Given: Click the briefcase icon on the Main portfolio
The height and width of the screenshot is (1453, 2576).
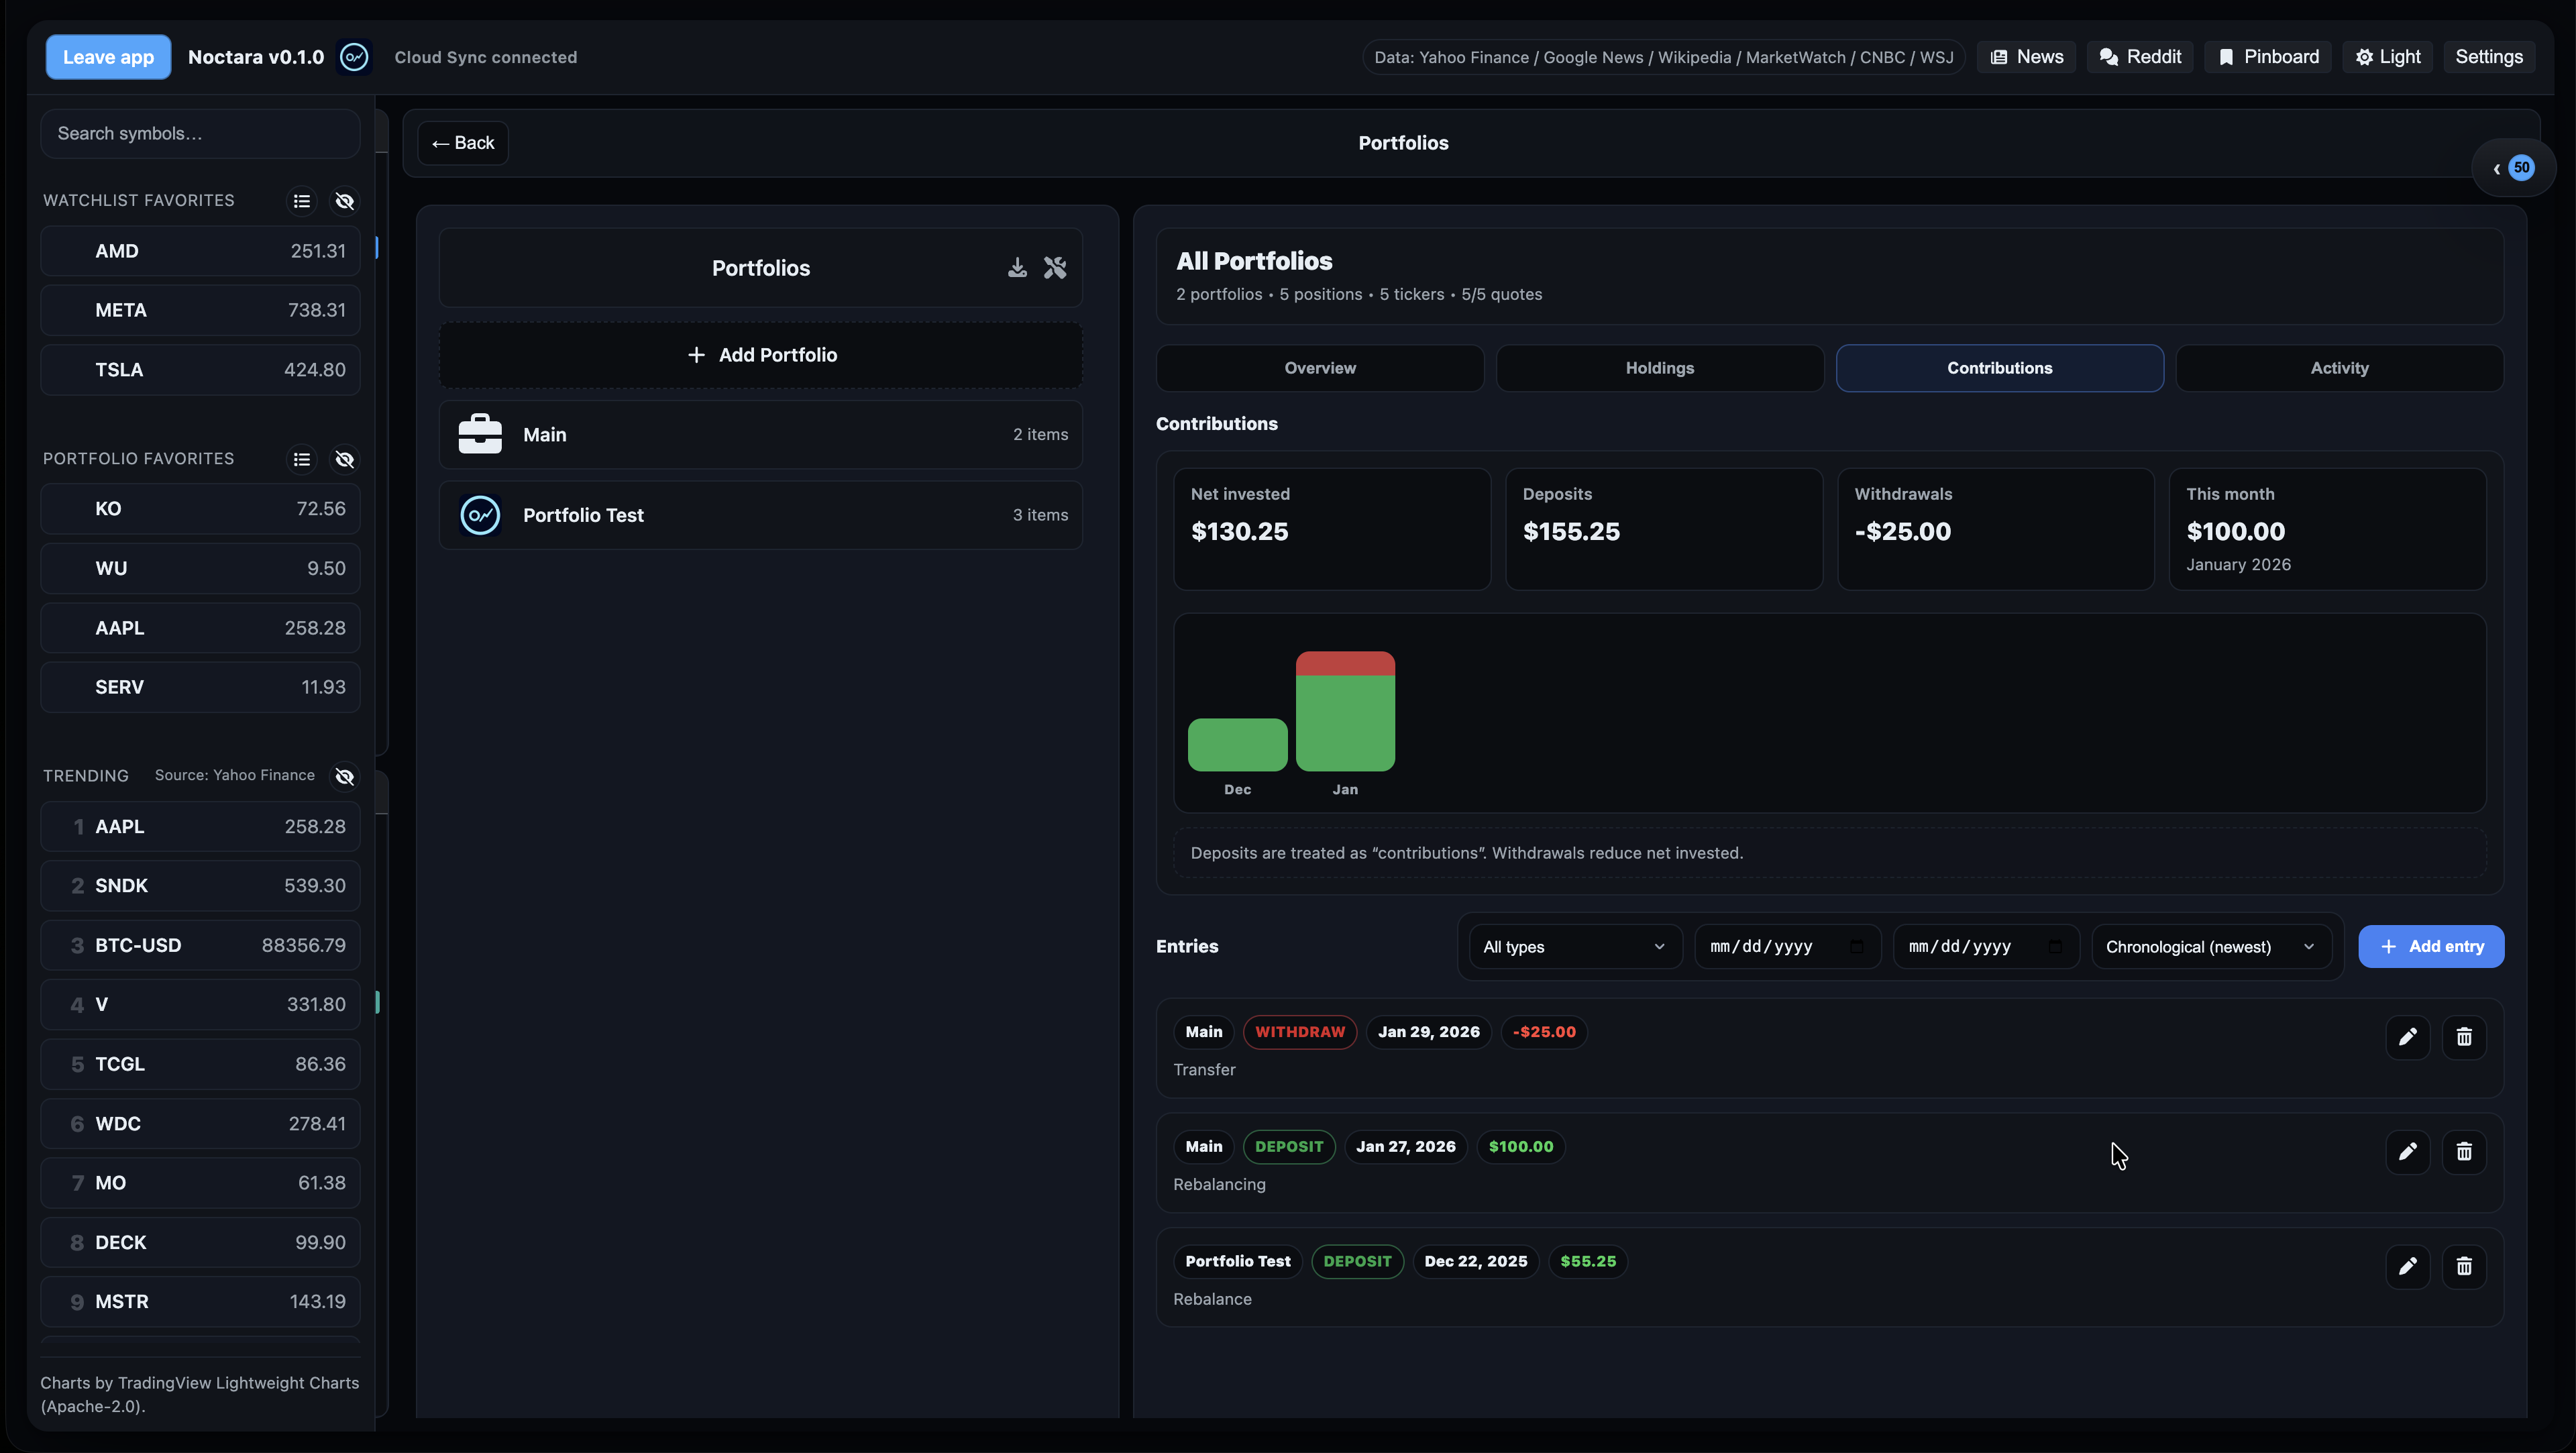Looking at the screenshot, I should click(x=480, y=434).
